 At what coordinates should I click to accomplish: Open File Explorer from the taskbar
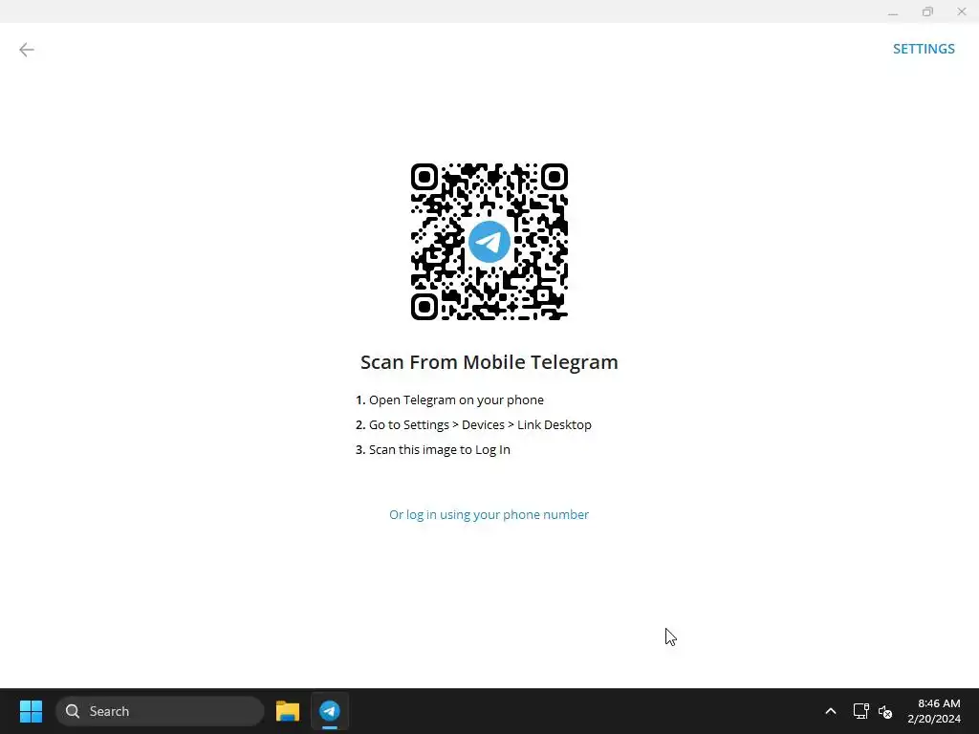coord(288,711)
